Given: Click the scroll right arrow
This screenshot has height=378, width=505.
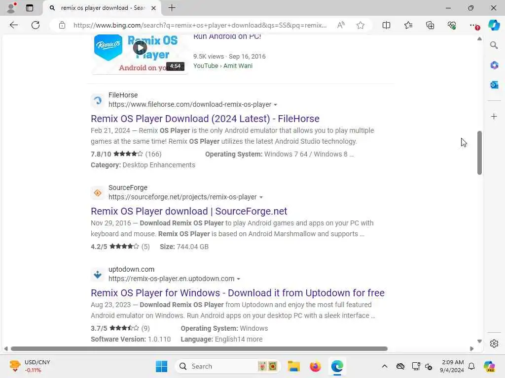Looking at the screenshot, I should click(472, 349).
